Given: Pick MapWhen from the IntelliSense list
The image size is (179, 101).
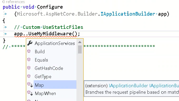Looking at the screenshot, I should (x=45, y=93).
